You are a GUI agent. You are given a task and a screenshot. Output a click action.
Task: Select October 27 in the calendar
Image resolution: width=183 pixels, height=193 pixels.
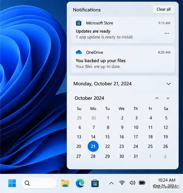[x=79, y=156]
